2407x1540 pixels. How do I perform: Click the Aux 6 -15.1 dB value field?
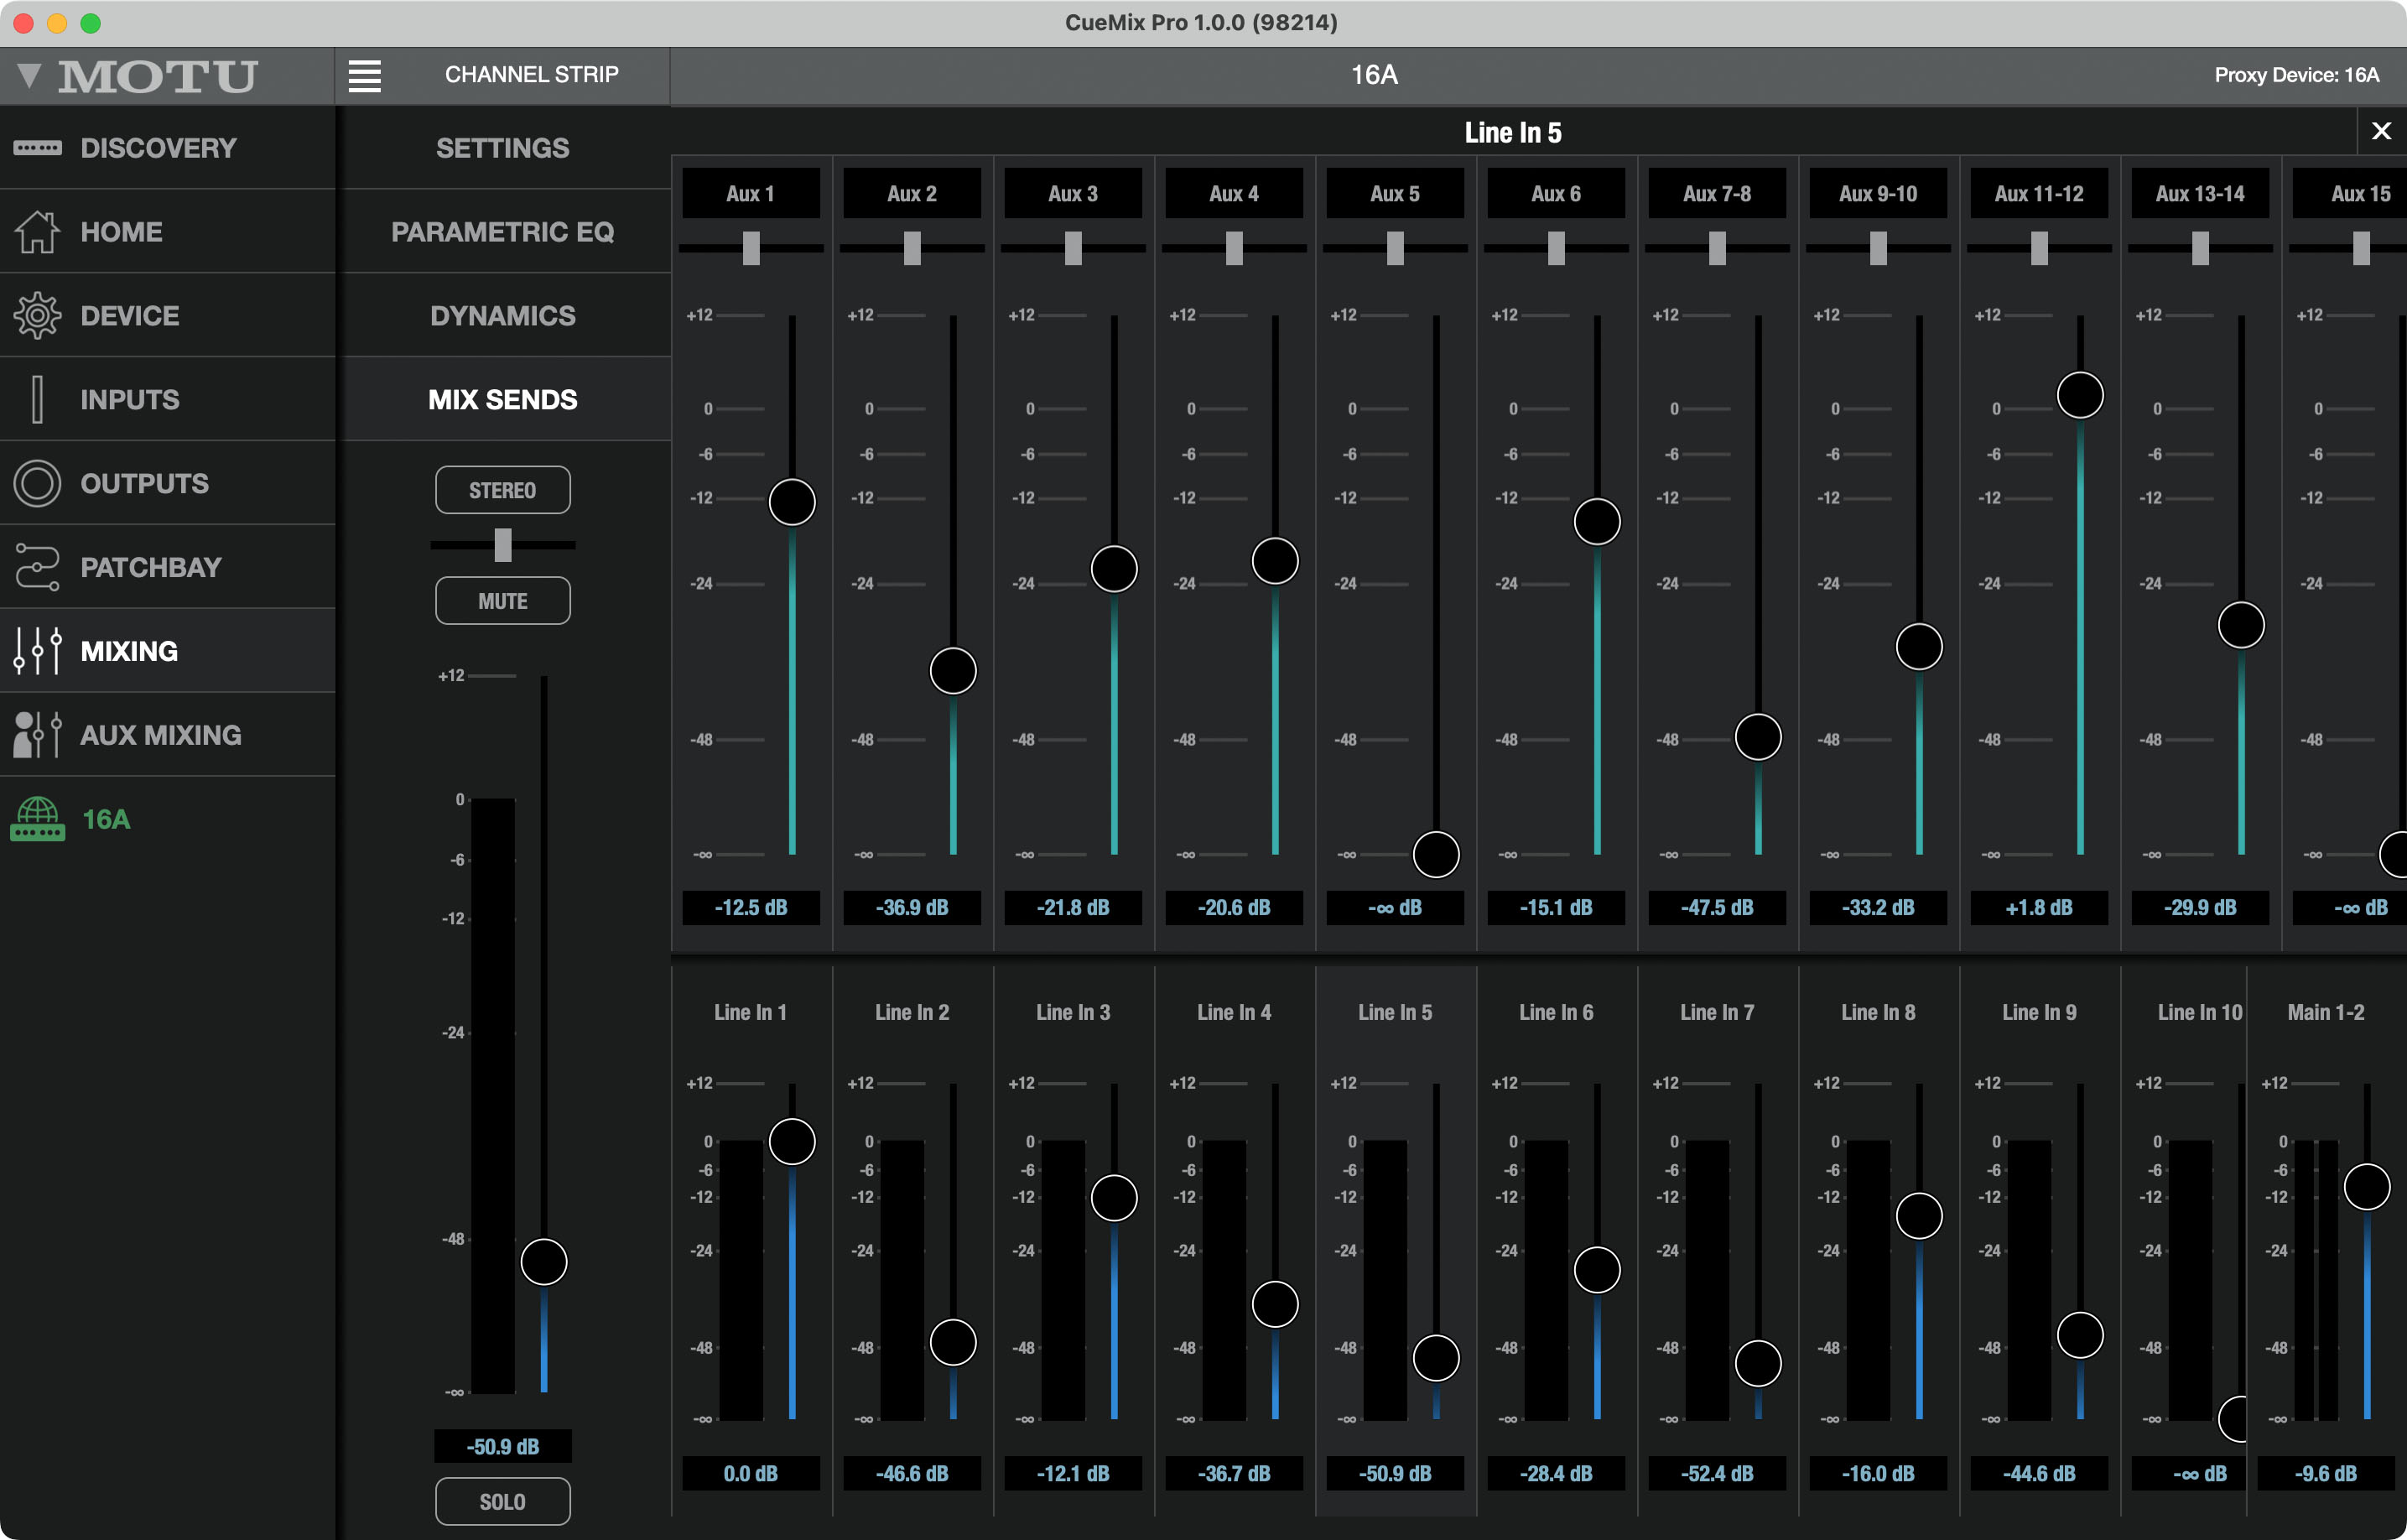(1557, 908)
